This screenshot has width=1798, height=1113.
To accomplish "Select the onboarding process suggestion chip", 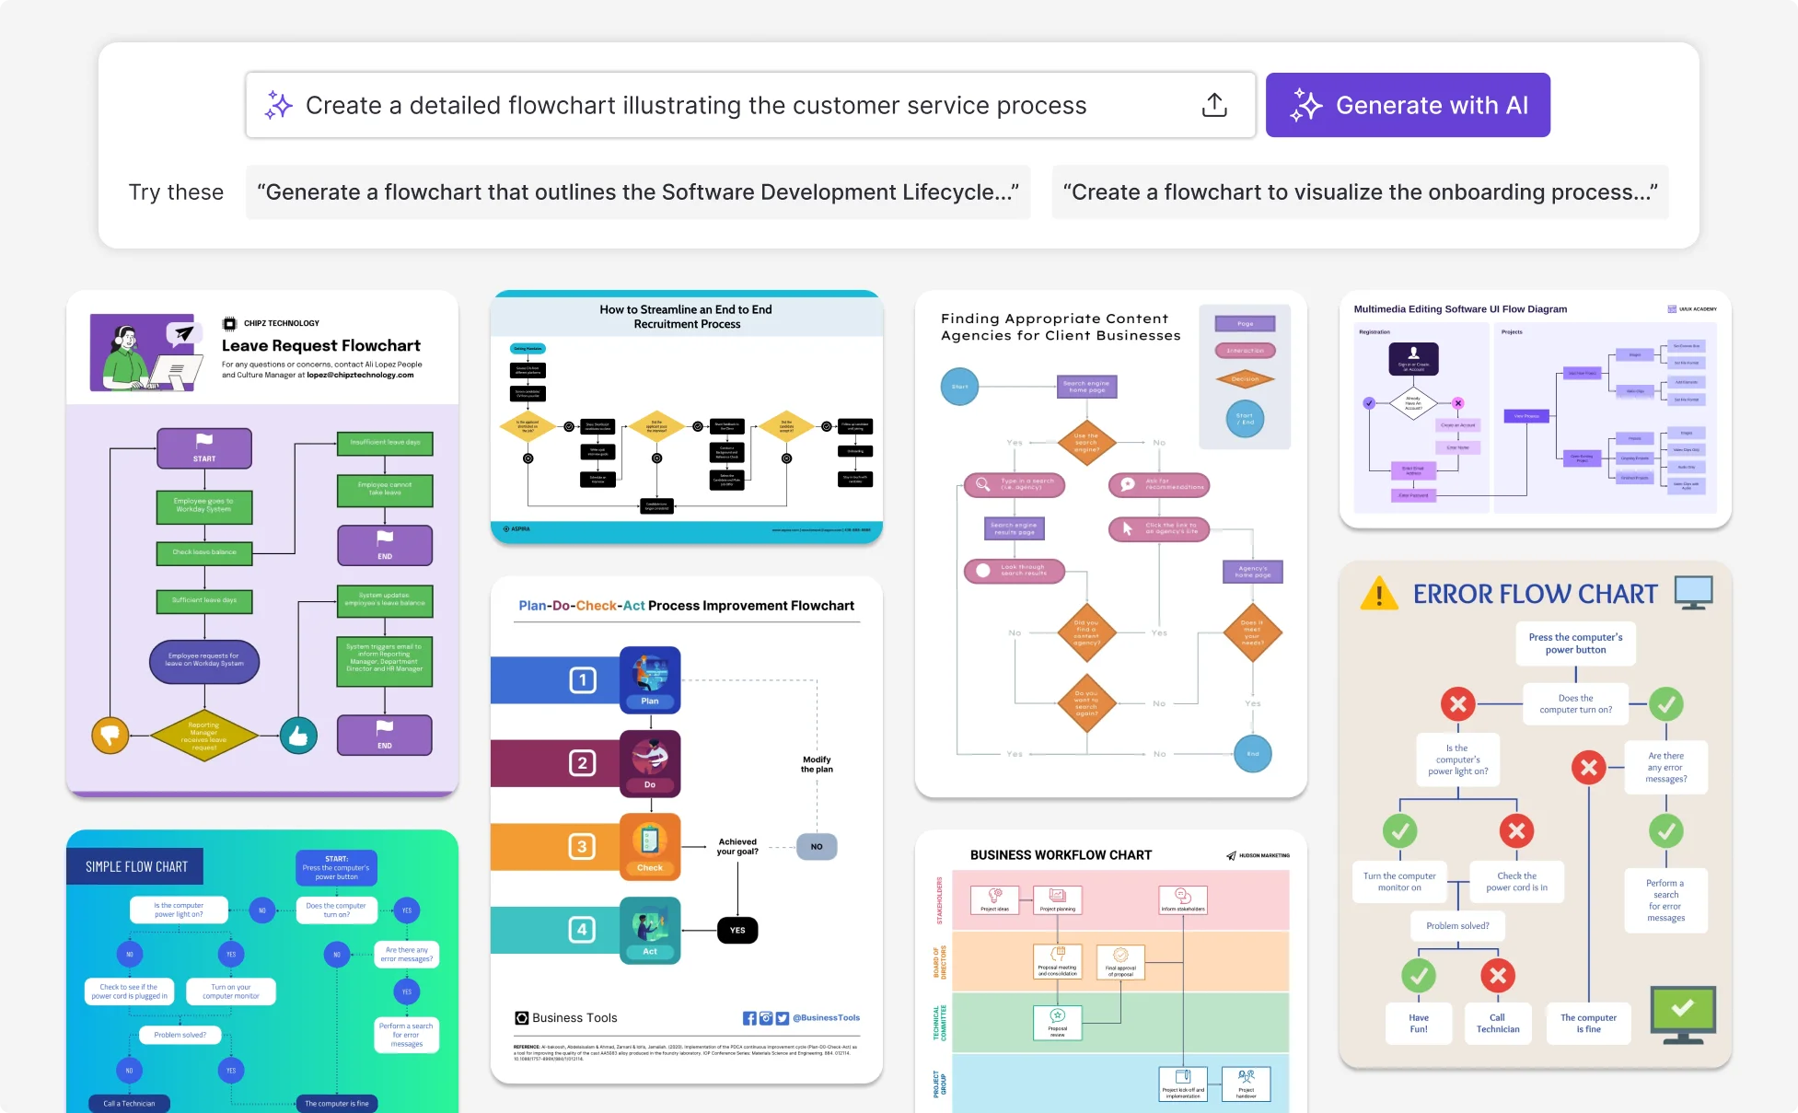I will tap(1360, 191).
